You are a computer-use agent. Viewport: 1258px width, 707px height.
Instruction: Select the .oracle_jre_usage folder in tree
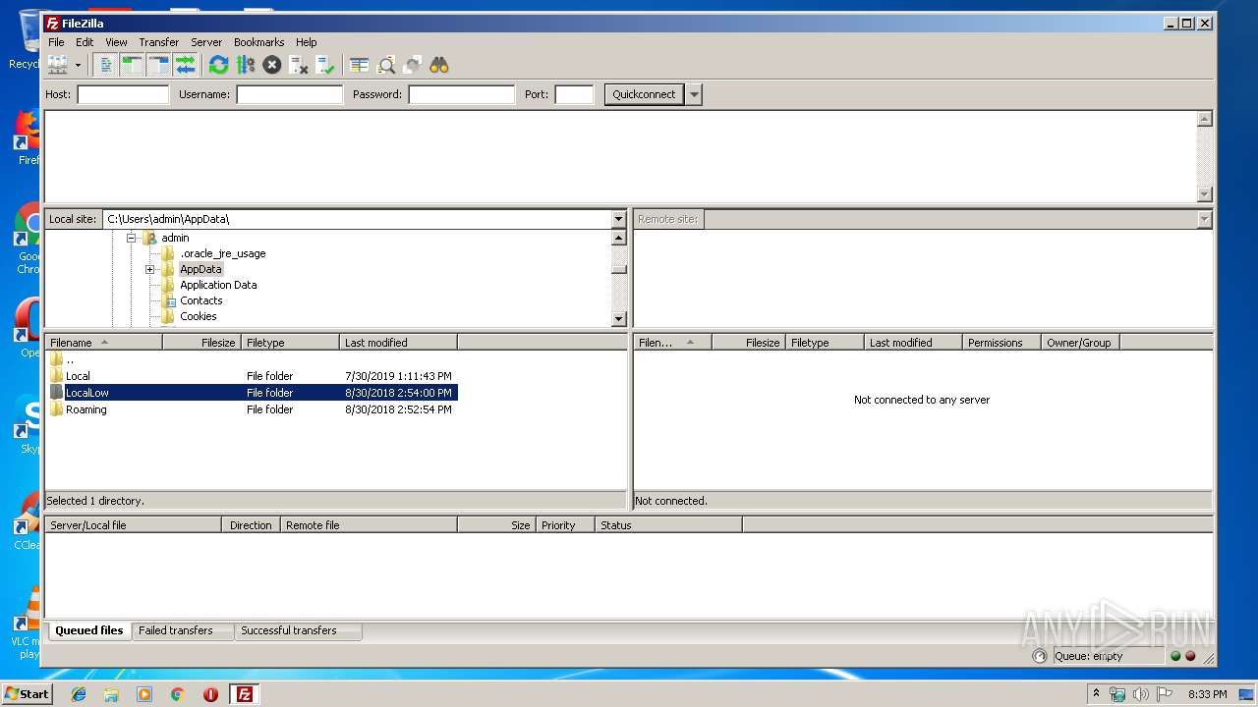(x=222, y=253)
